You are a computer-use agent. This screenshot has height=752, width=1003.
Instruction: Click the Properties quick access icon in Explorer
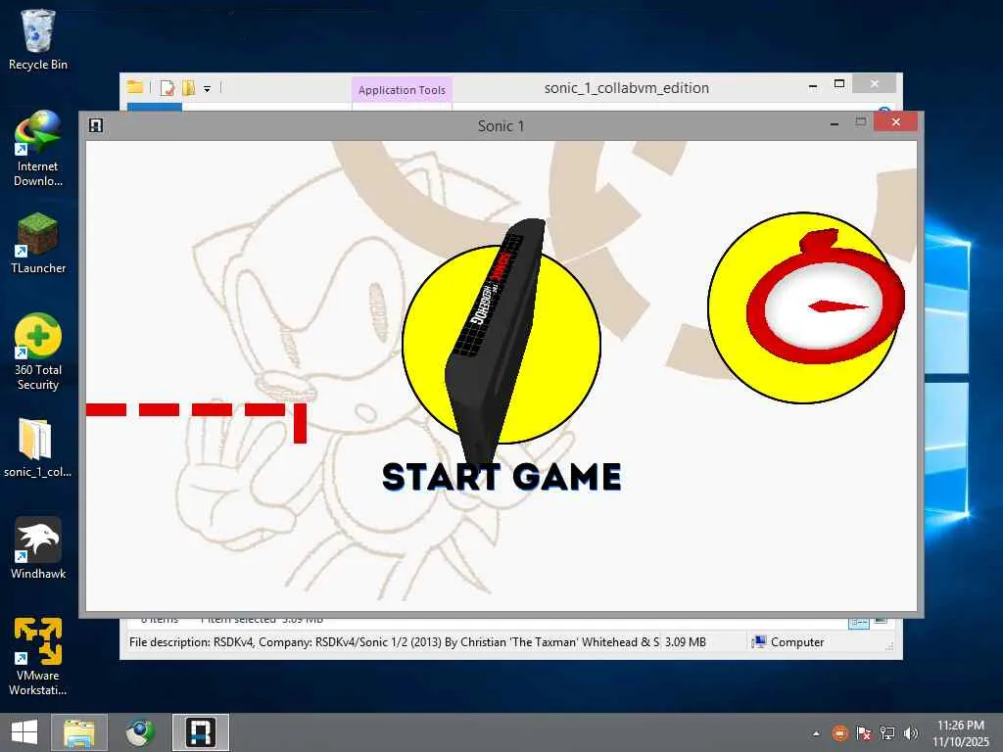pos(167,87)
